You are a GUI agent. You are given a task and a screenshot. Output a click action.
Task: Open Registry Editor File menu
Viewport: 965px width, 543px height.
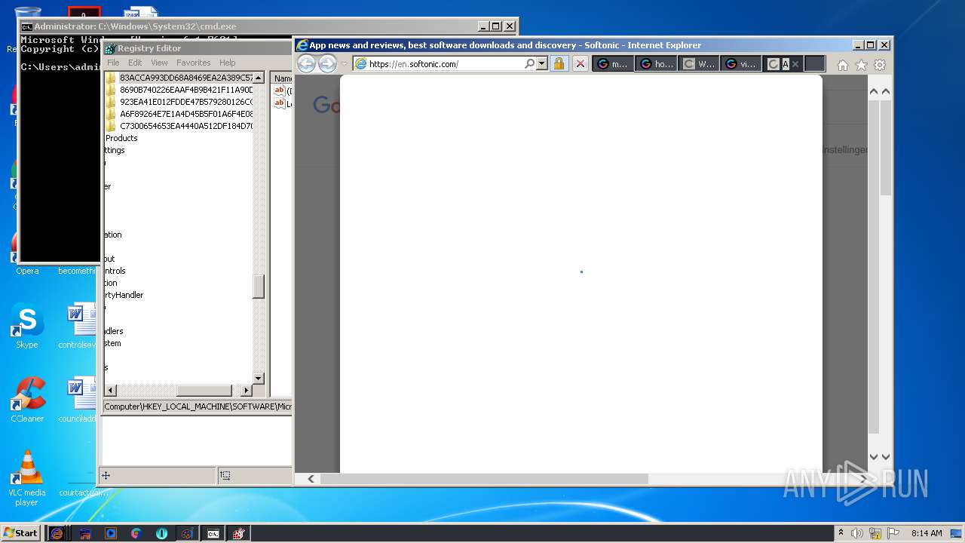click(113, 63)
